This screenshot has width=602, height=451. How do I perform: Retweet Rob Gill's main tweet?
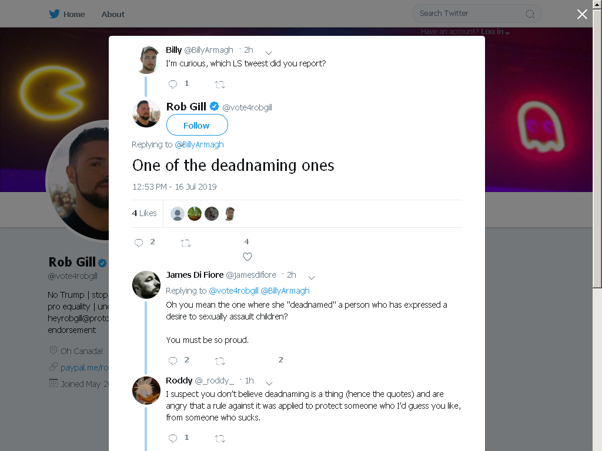[186, 243]
